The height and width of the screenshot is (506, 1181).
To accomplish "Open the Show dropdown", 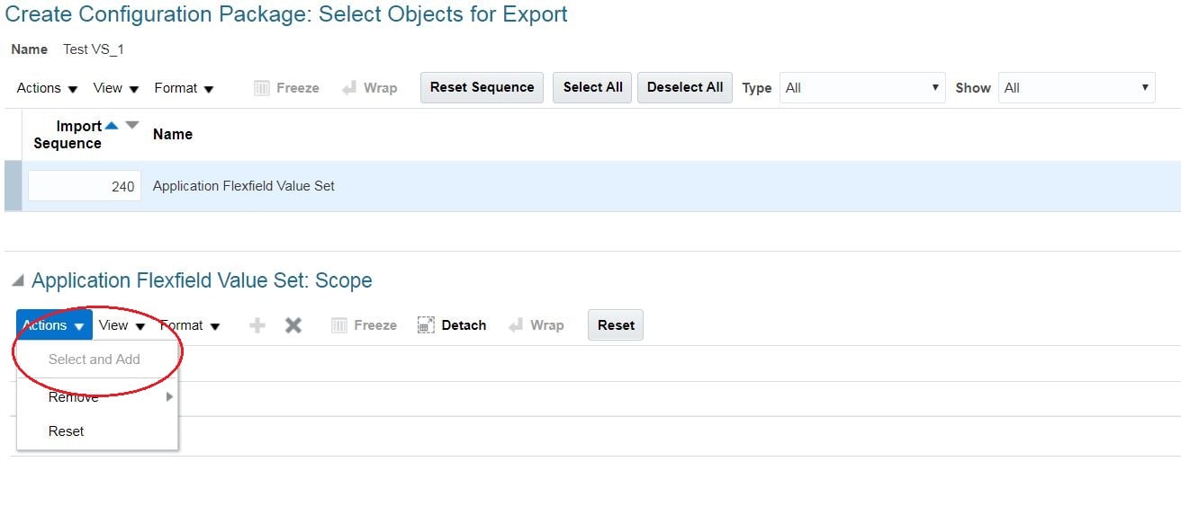I will pyautogui.click(x=1077, y=88).
